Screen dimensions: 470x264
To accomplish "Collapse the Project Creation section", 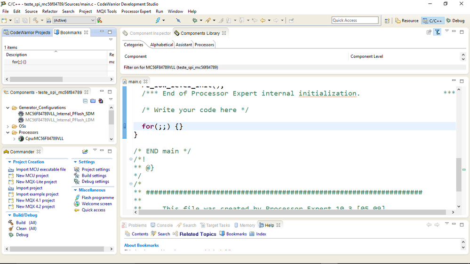I will tap(9, 162).
